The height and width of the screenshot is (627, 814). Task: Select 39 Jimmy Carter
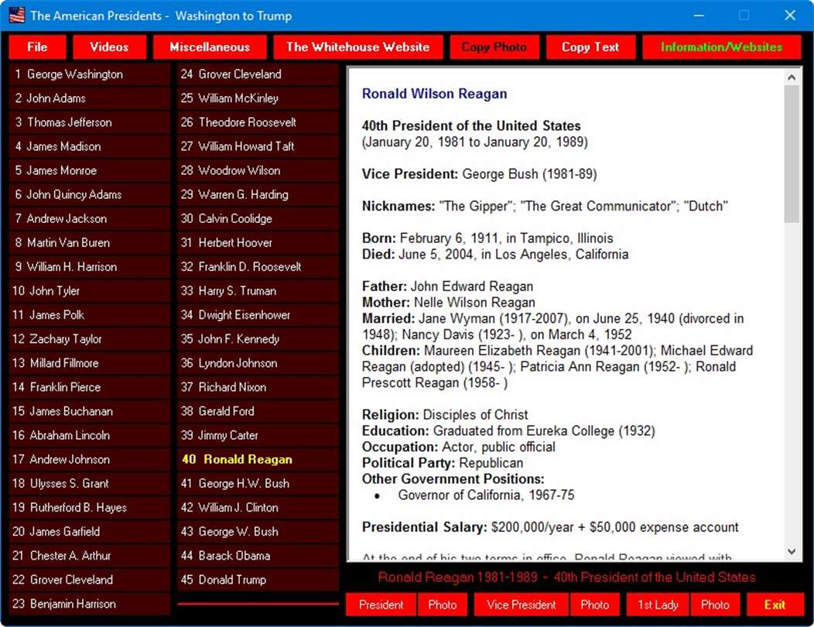(x=258, y=435)
